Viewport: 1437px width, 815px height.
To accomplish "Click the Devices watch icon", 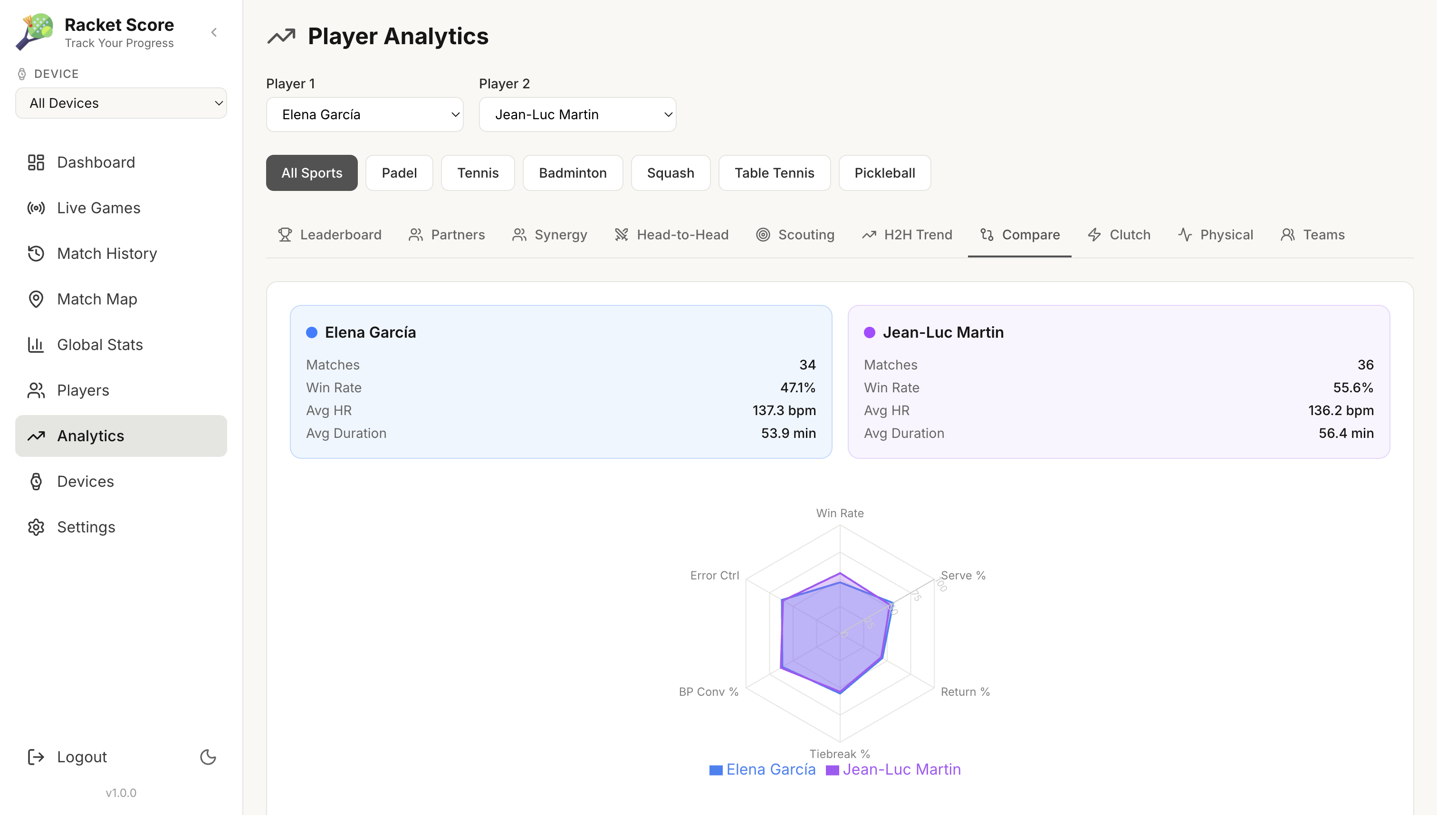I will (x=36, y=482).
